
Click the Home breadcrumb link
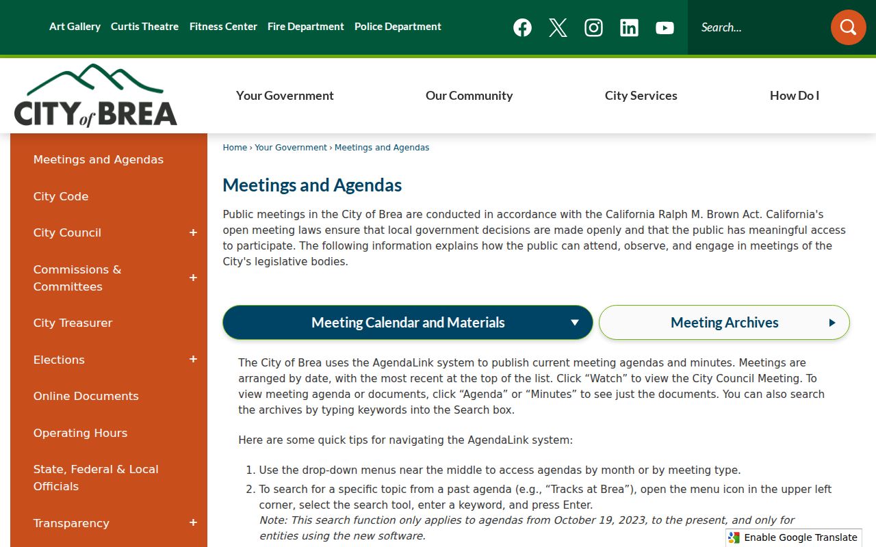click(x=235, y=148)
